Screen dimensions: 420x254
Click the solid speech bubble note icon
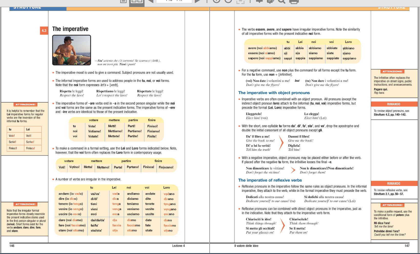259,1
